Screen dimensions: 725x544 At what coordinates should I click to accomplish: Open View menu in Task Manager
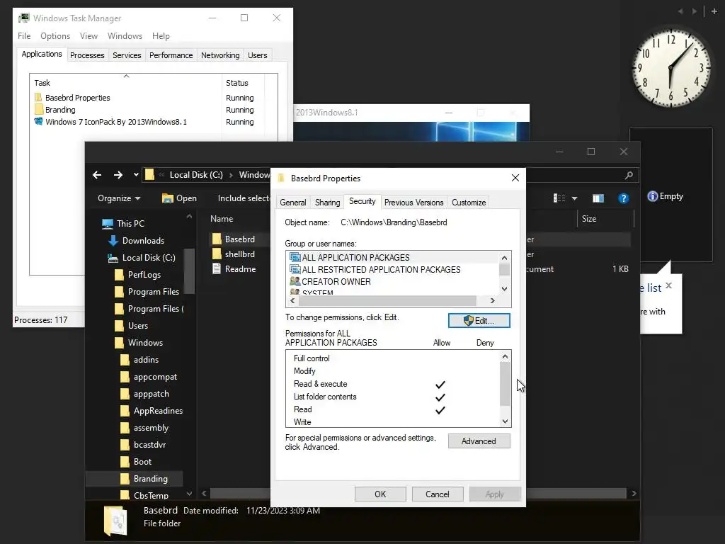pyautogui.click(x=89, y=36)
